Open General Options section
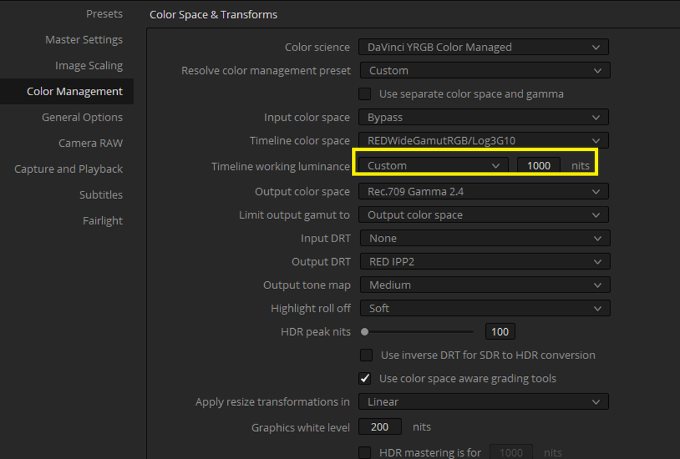This screenshot has width=680, height=459. coord(82,118)
